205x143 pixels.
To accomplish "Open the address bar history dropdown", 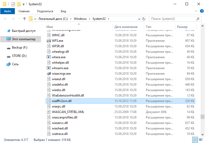I will [x=139, y=19].
